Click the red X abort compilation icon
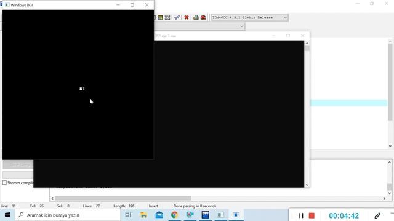The height and width of the screenshot is (221, 394). point(187,17)
